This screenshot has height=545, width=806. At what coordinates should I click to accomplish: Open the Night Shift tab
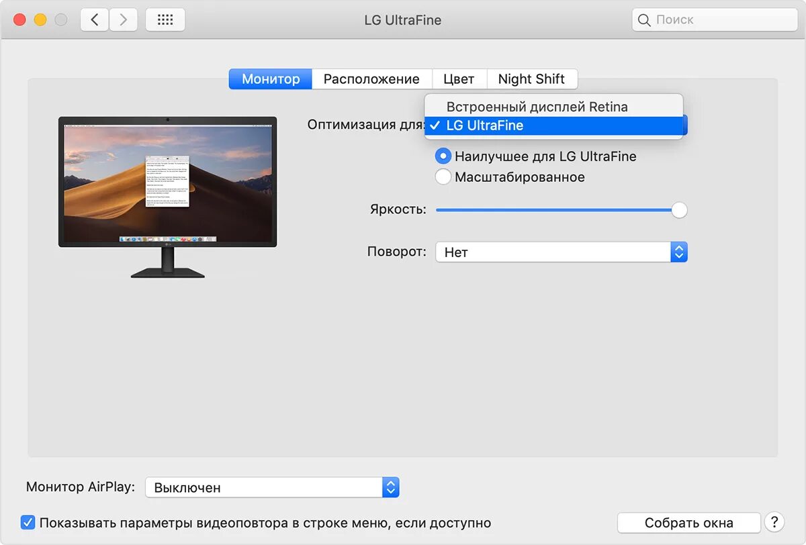point(531,79)
